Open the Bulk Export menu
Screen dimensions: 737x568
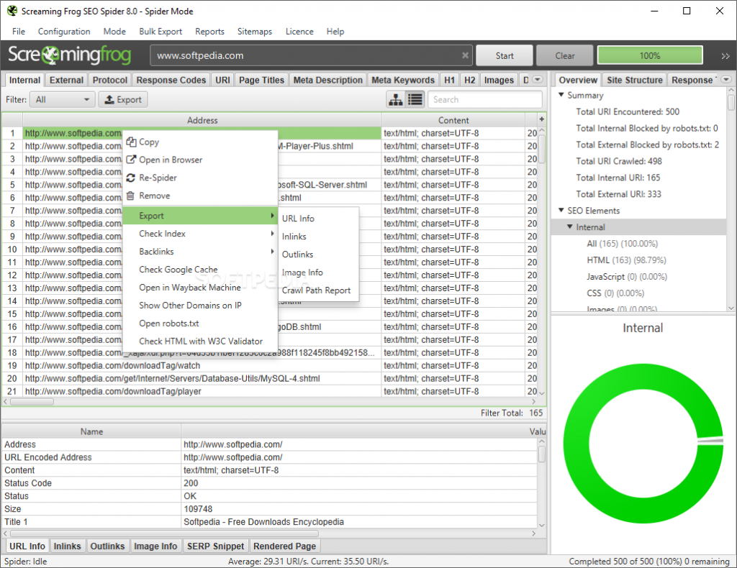(160, 32)
